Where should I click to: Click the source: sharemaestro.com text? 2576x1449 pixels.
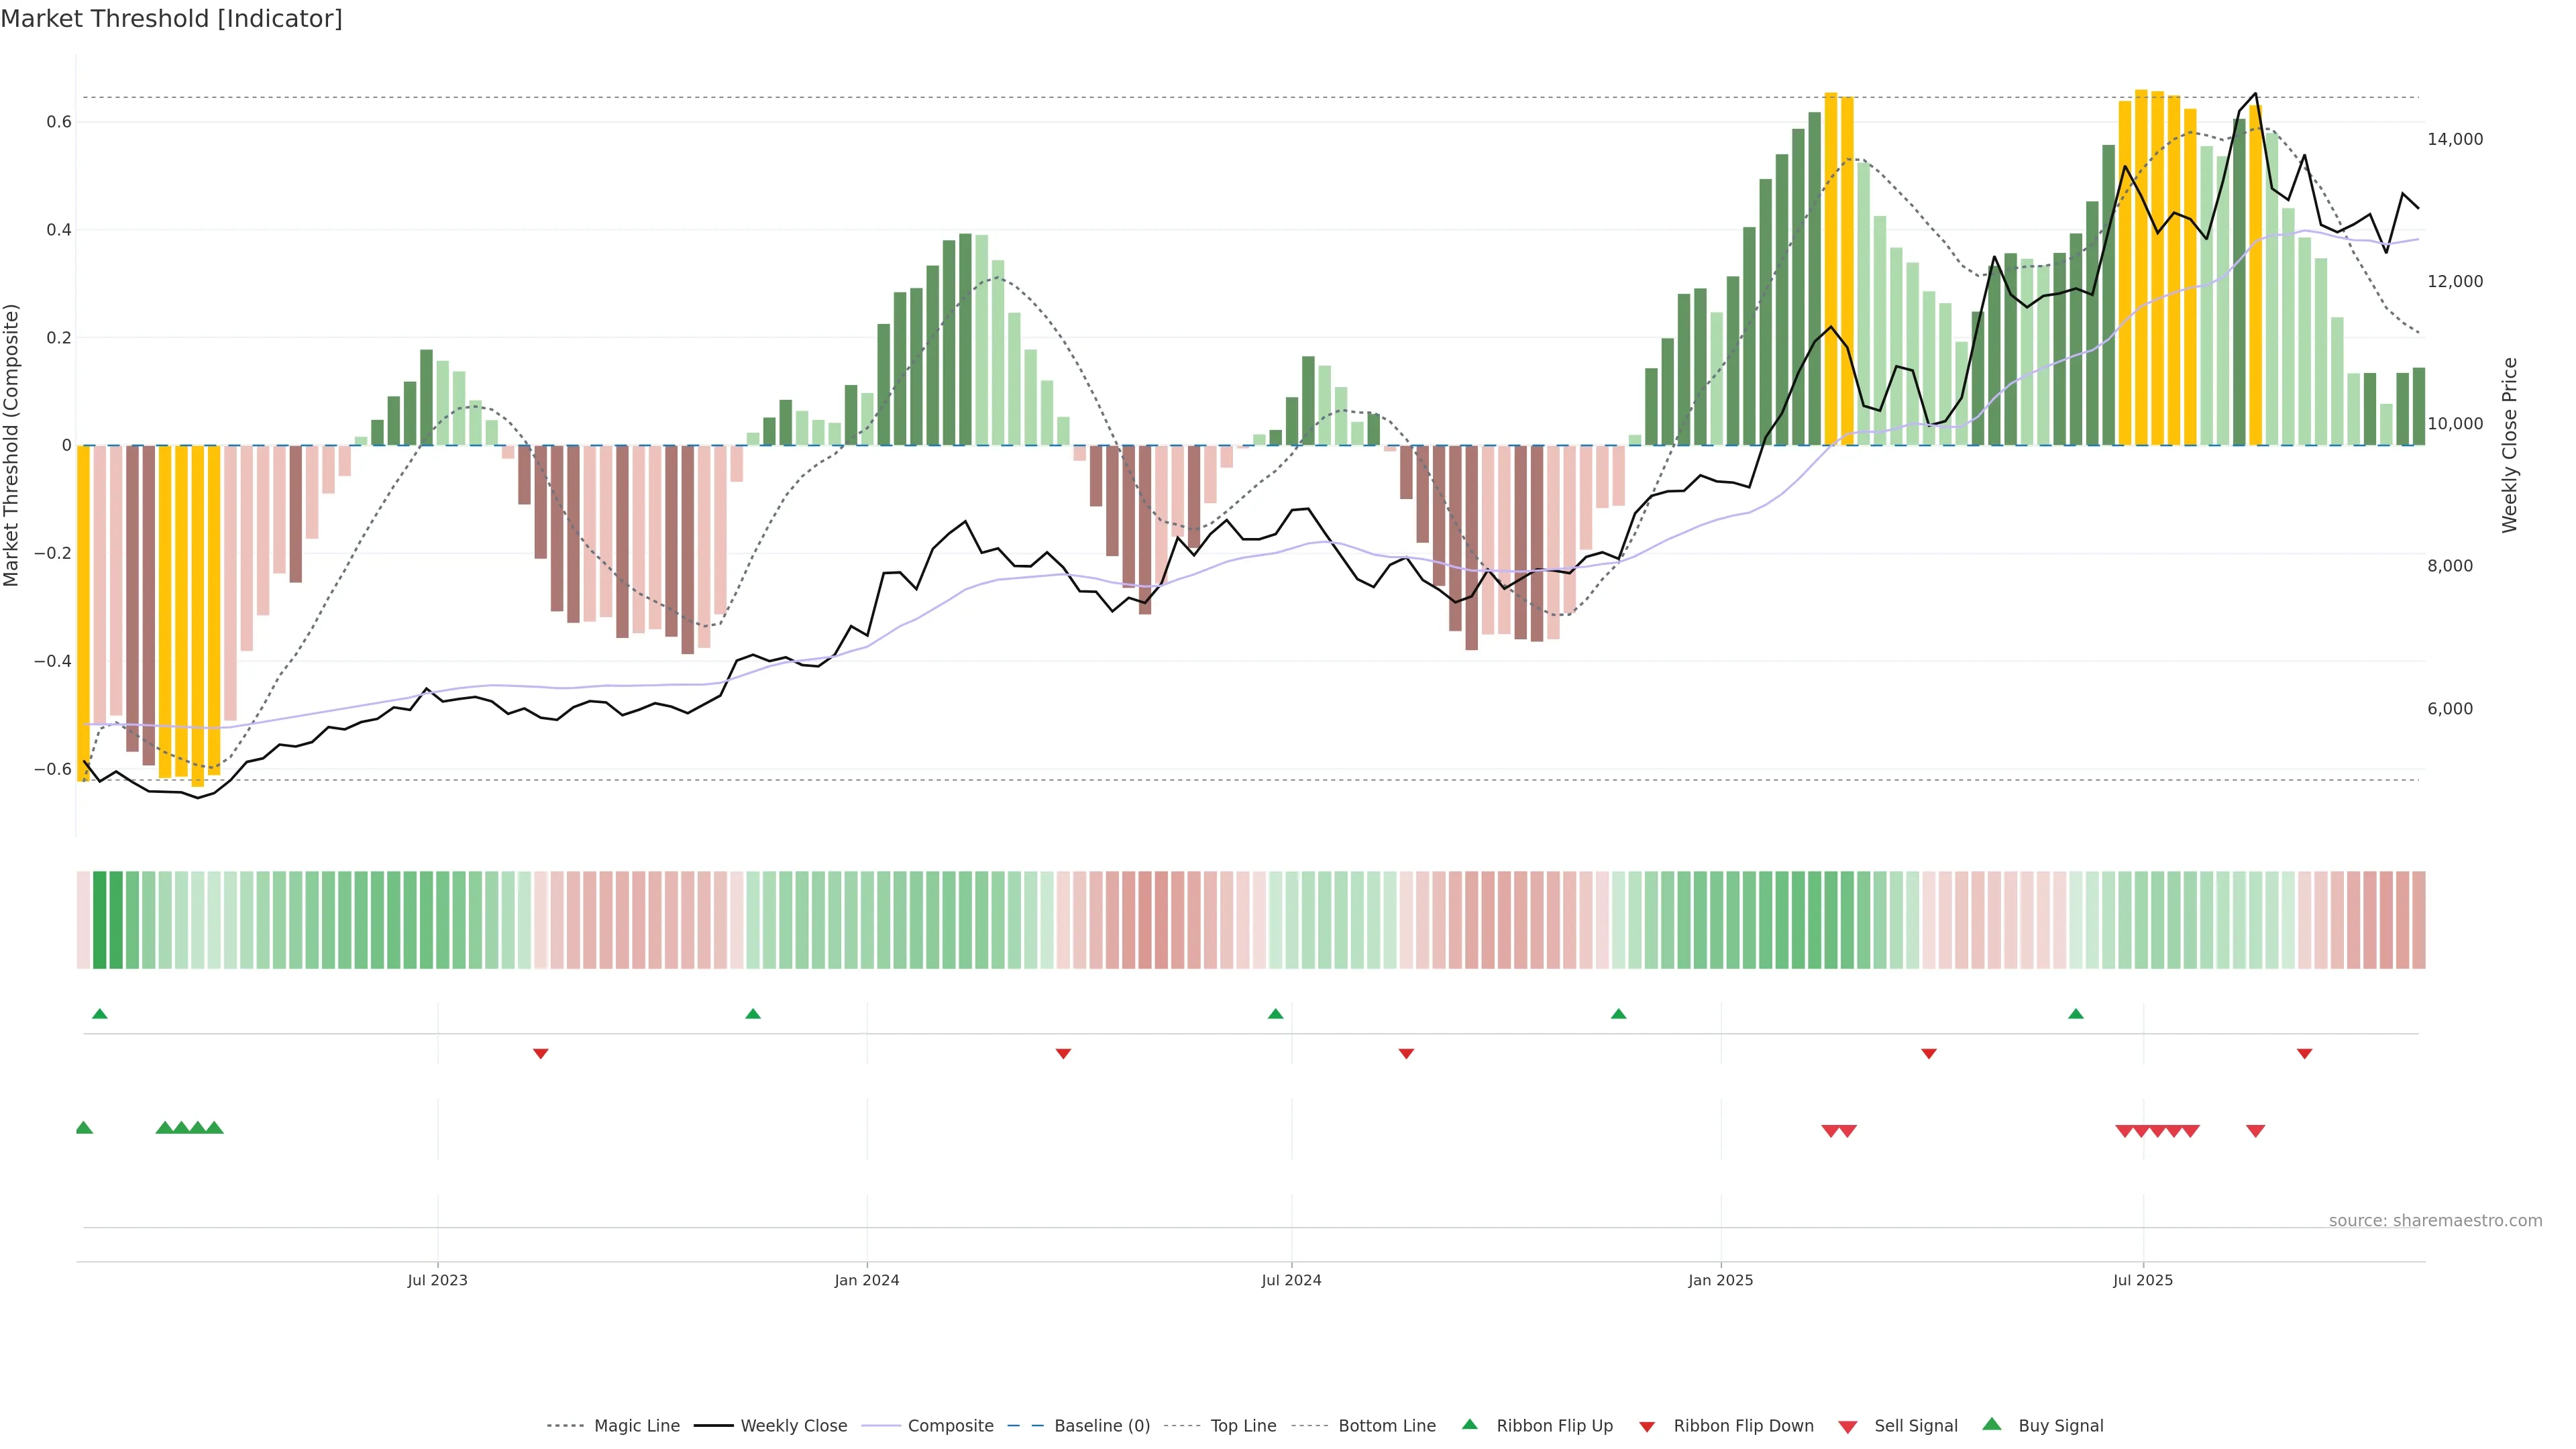[2435, 1220]
